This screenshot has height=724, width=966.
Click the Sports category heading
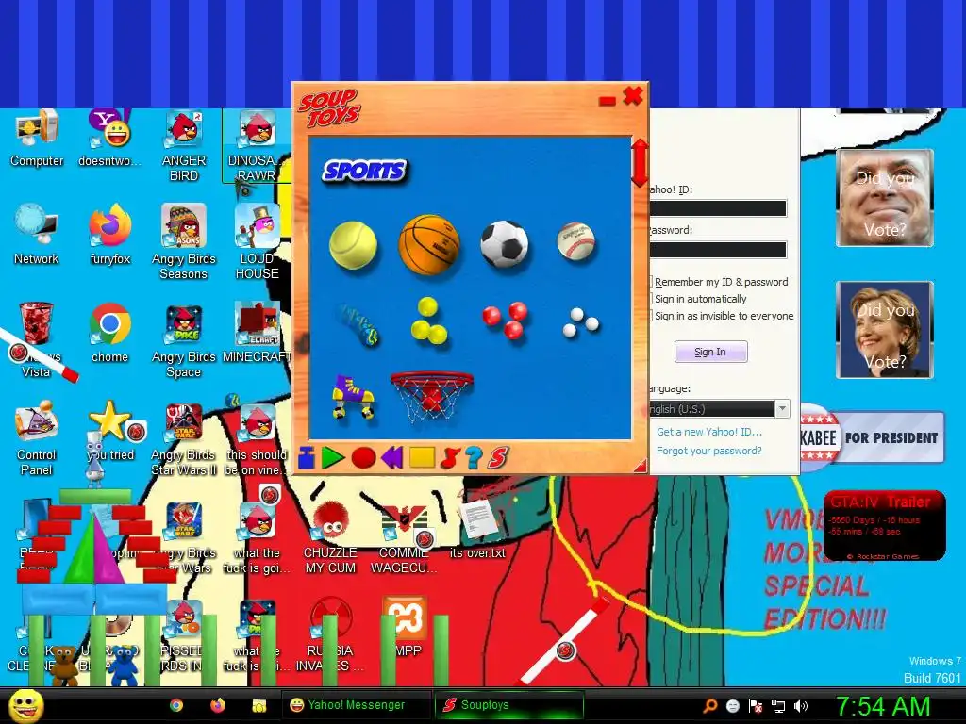365,171
